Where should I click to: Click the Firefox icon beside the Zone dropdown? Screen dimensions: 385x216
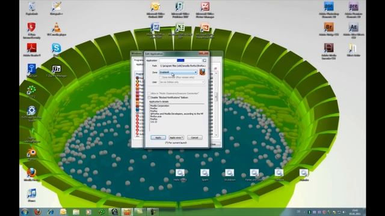(202, 72)
